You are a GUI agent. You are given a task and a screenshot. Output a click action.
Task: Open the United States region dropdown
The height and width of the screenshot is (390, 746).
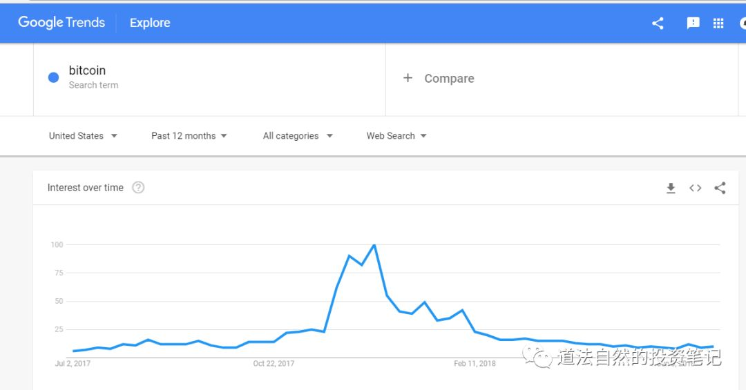tap(83, 136)
